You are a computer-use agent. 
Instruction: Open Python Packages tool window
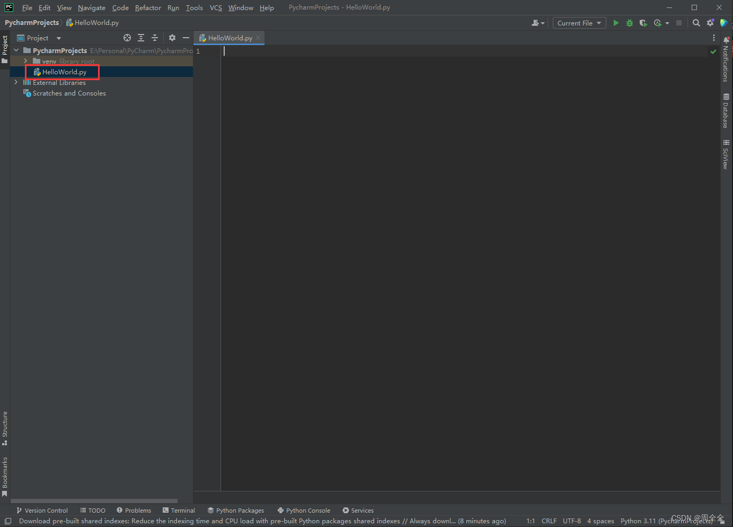[x=236, y=511]
